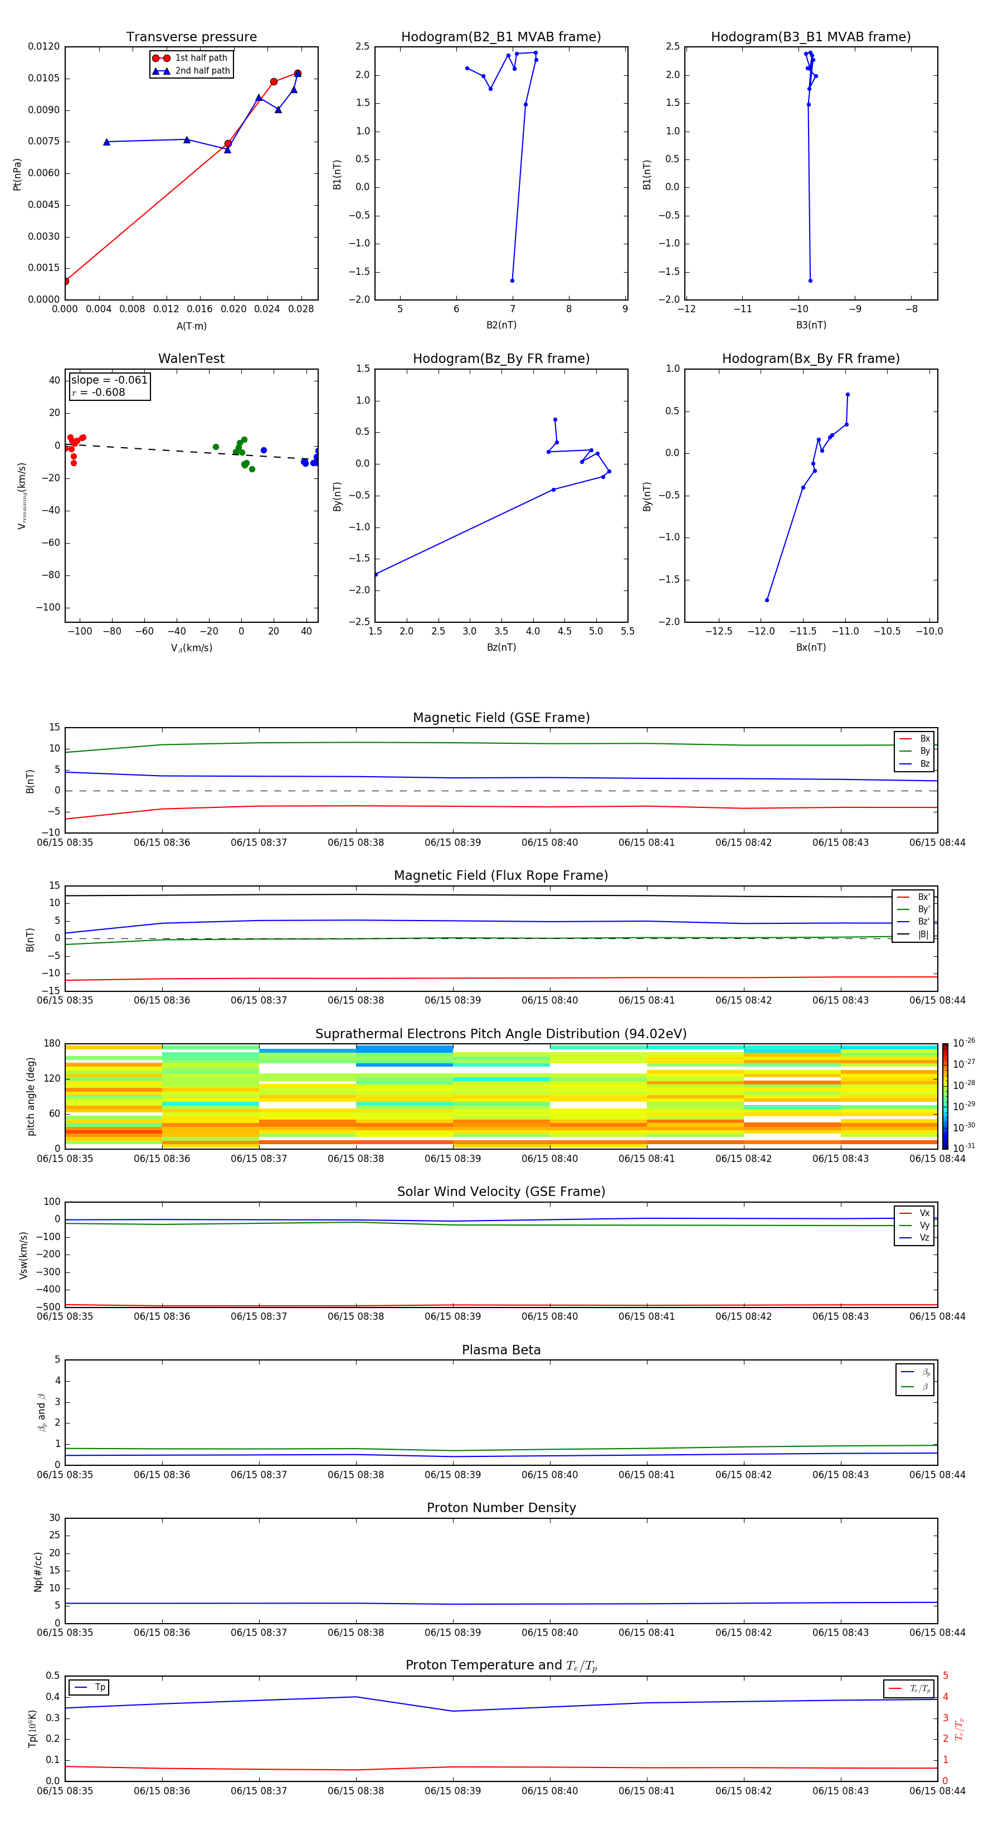Click the 'Np(#/cc)' axis label
The width and height of the screenshot is (1003, 1840).
[x=38, y=1571]
